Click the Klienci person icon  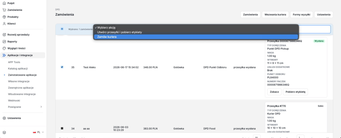click(x=4, y=24)
